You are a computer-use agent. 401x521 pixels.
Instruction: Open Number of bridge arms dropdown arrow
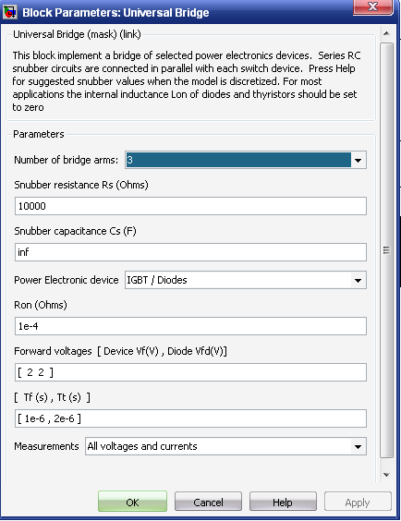click(x=358, y=160)
